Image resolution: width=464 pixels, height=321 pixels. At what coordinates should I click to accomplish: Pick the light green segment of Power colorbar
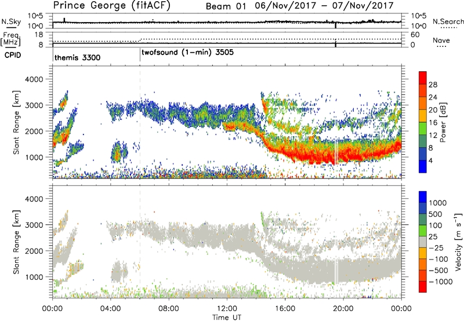[423, 129]
